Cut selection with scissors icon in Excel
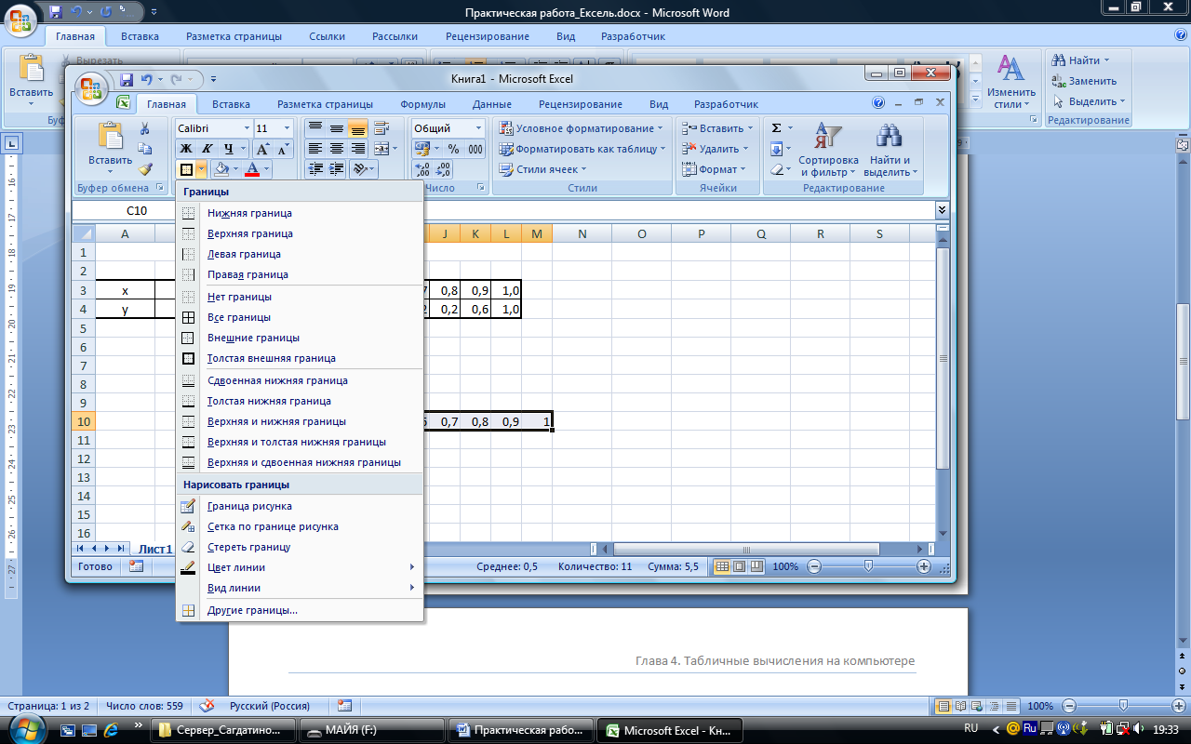The image size is (1191, 744). pos(145,129)
